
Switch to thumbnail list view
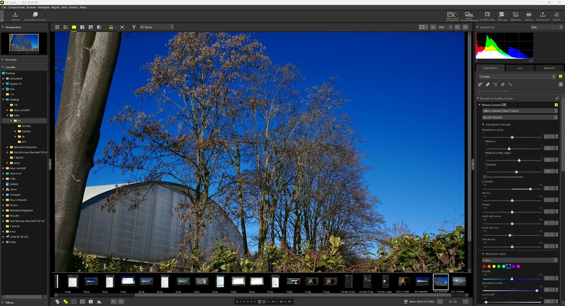pyautogui.click(x=66, y=27)
